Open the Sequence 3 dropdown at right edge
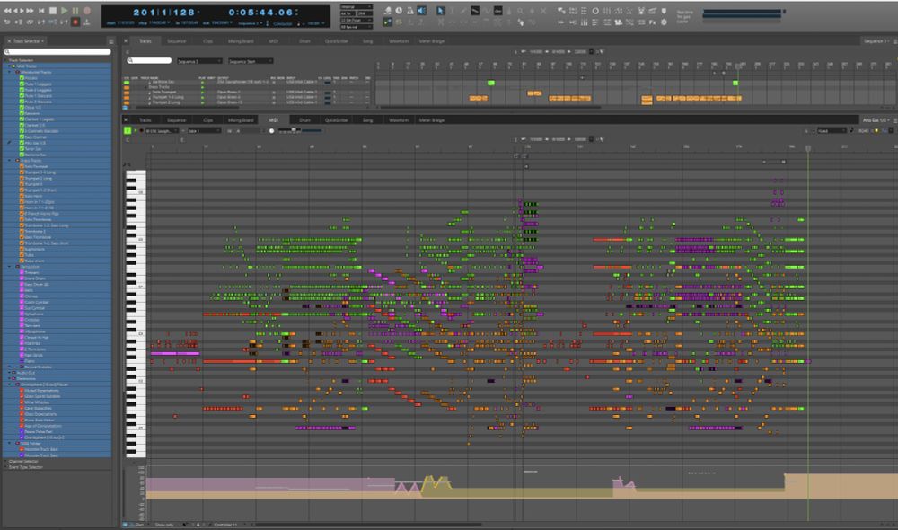Viewport: 898px width, 530px height. tap(876, 41)
